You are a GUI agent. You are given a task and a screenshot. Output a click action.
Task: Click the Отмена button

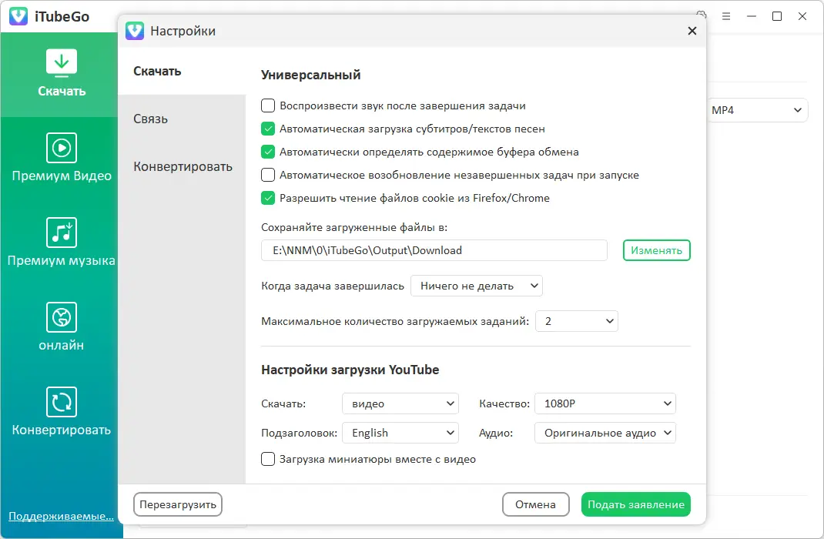[535, 504]
